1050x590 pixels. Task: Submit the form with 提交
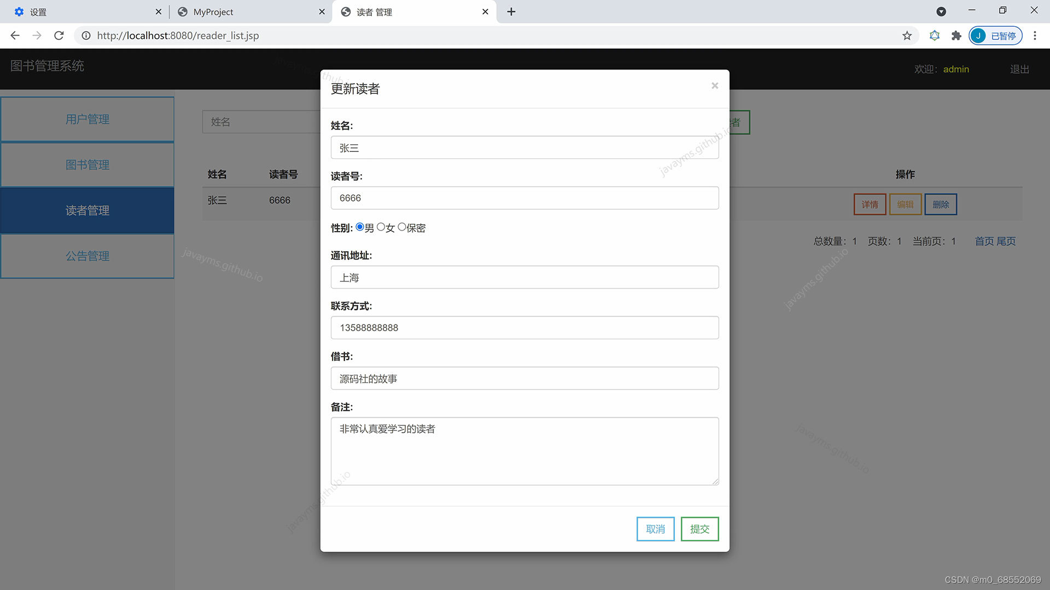coord(699,529)
